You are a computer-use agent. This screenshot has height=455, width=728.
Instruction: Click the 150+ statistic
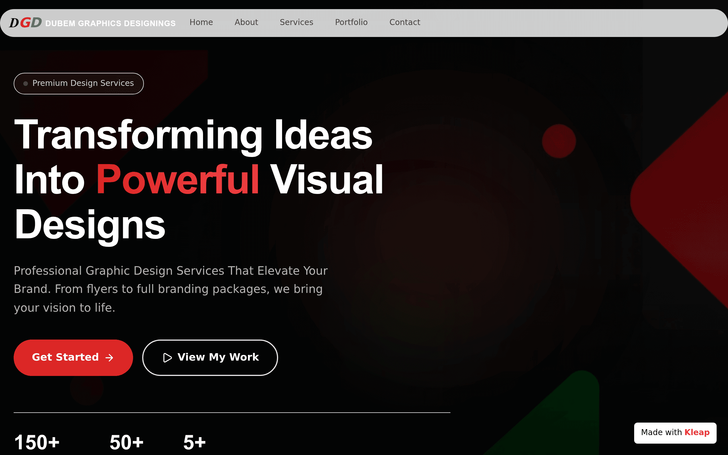click(x=37, y=442)
